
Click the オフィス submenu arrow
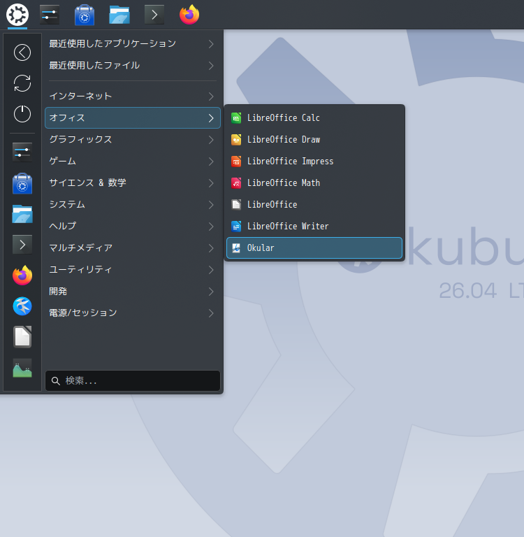coord(211,118)
